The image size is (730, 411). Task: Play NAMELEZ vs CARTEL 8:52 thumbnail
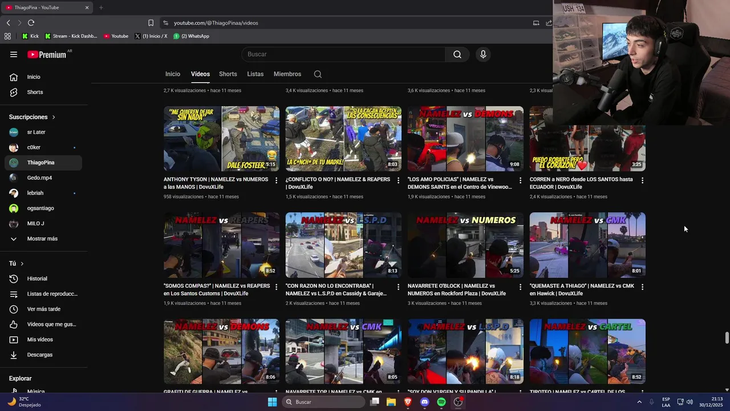pos(587,352)
